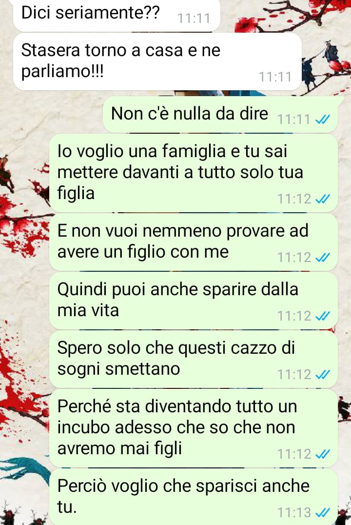The width and height of the screenshot is (351, 525).
Task: Click read ticks on 'avremo mai figli' message
Action: pyautogui.click(x=323, y=454)
